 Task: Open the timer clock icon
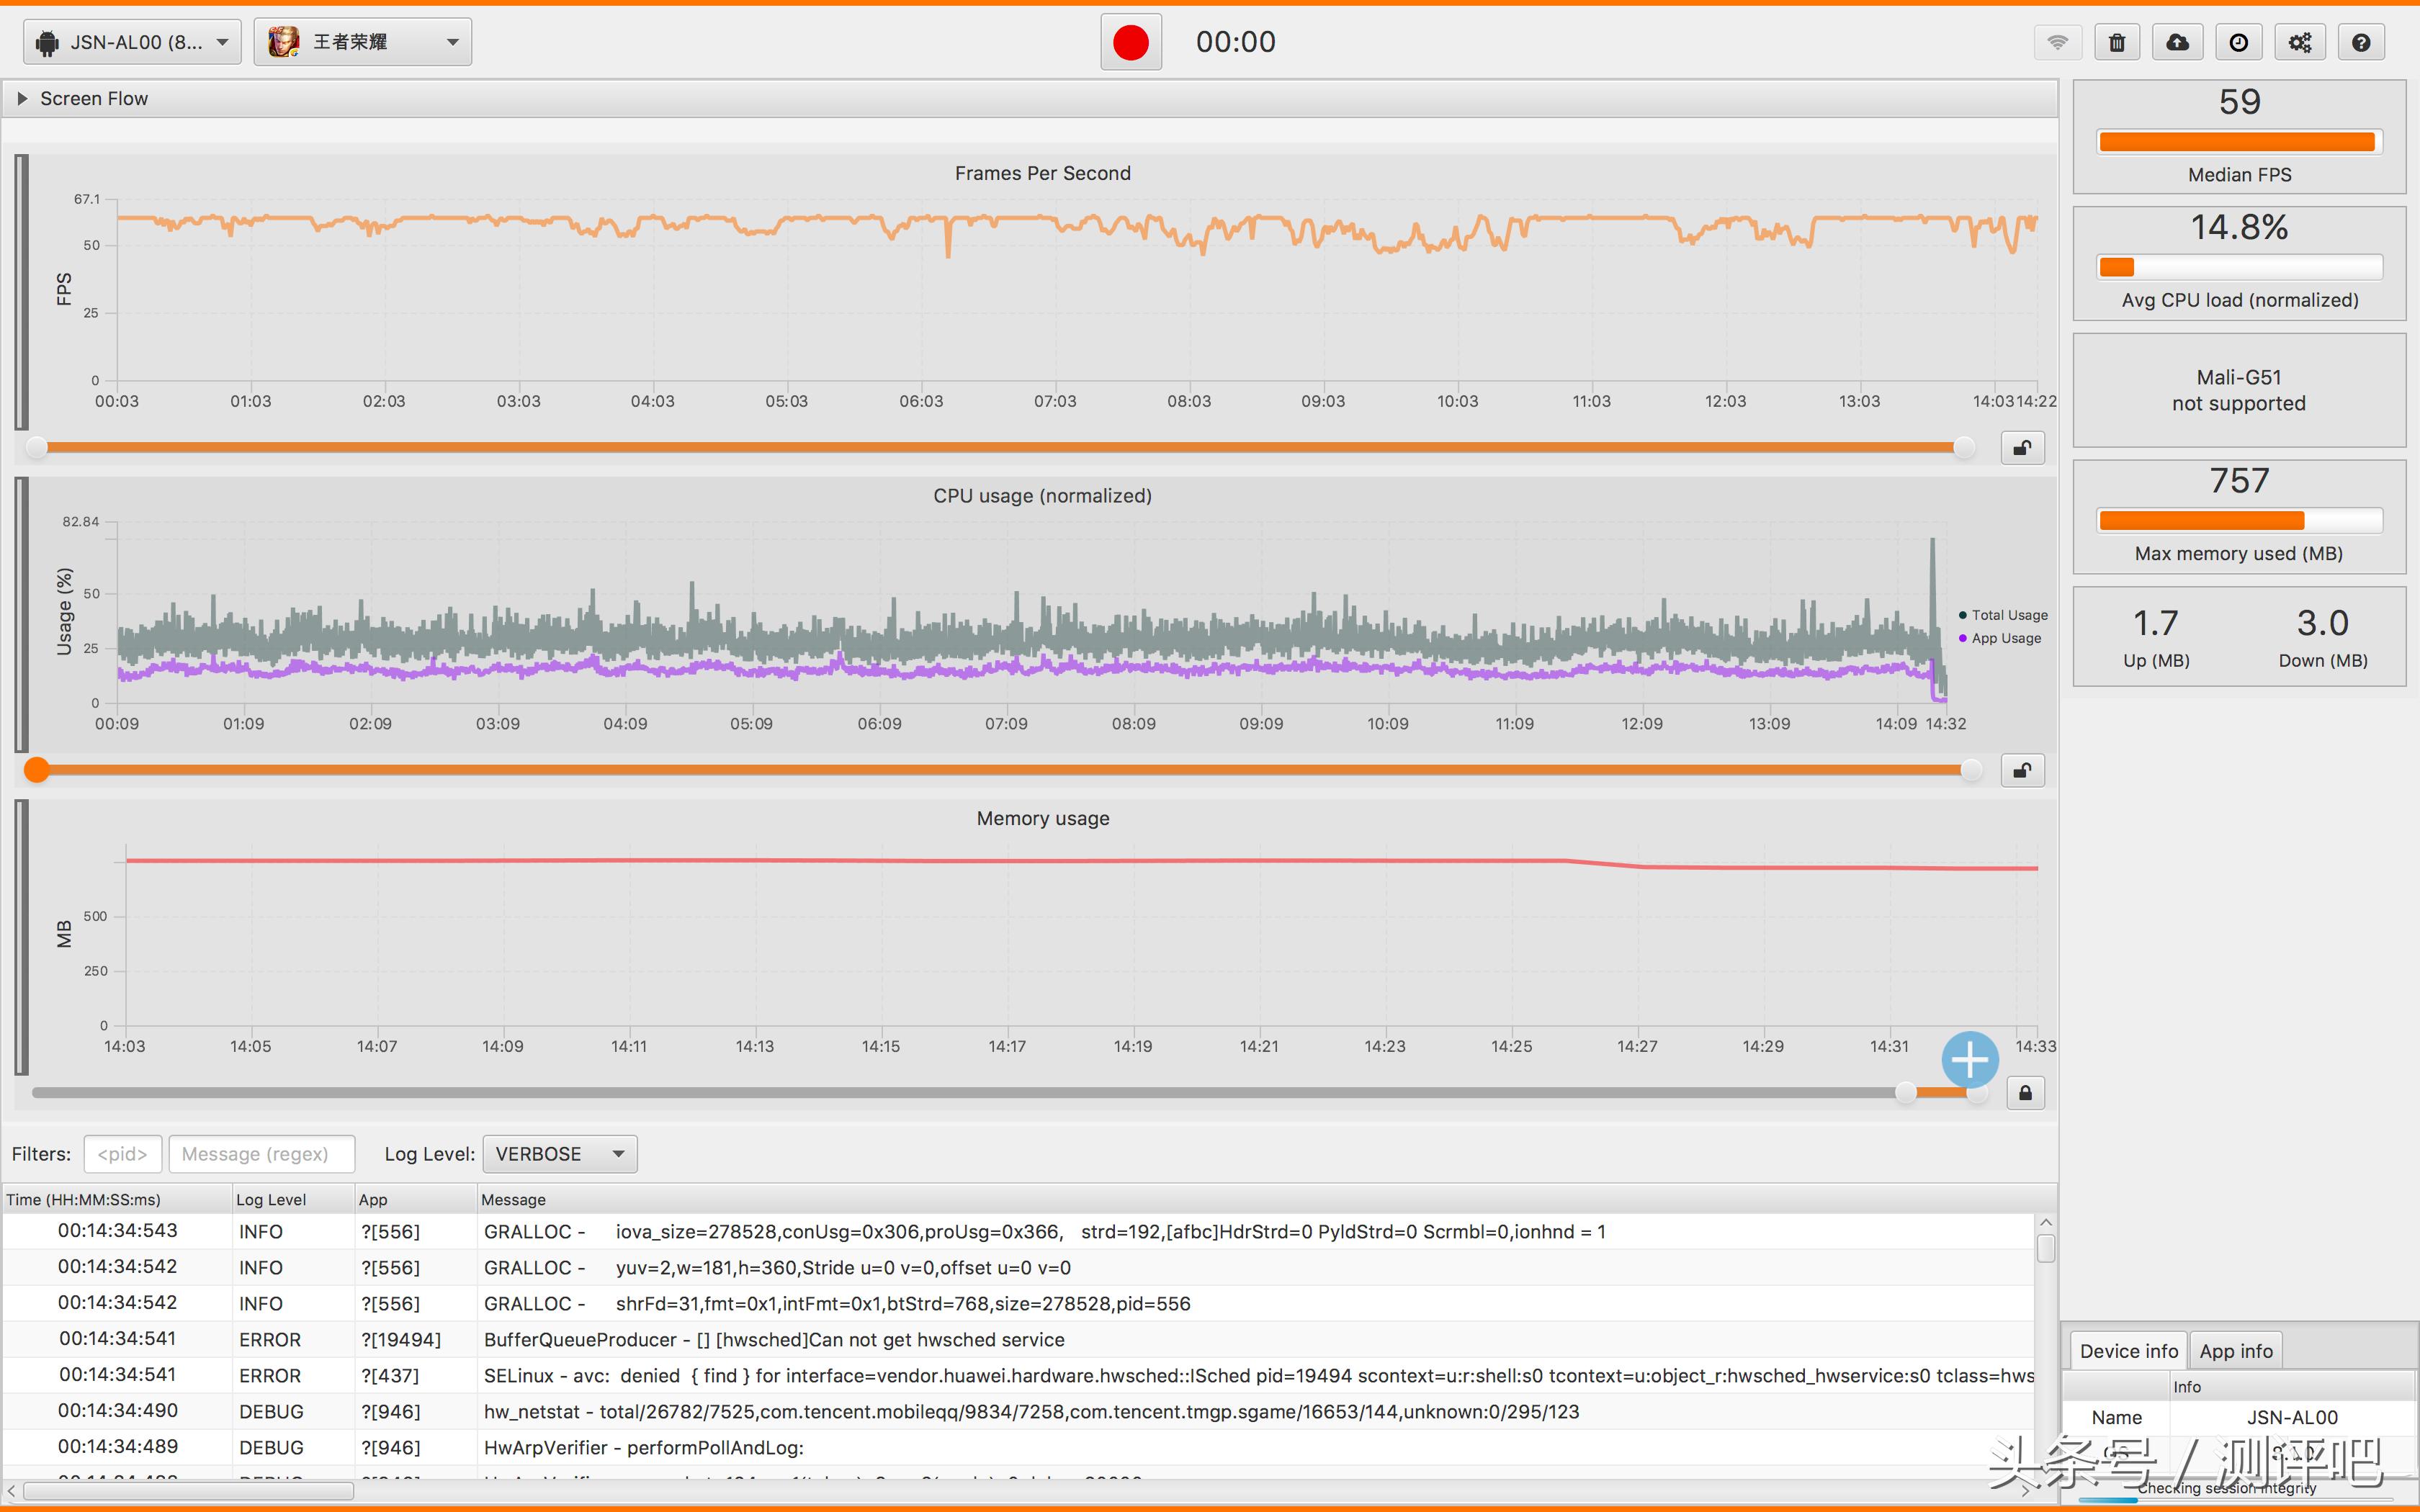point(2239,42)
